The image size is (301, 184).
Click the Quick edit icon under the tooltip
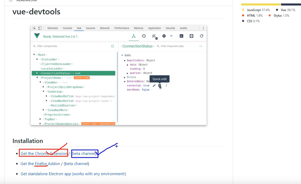pos(160,86)
